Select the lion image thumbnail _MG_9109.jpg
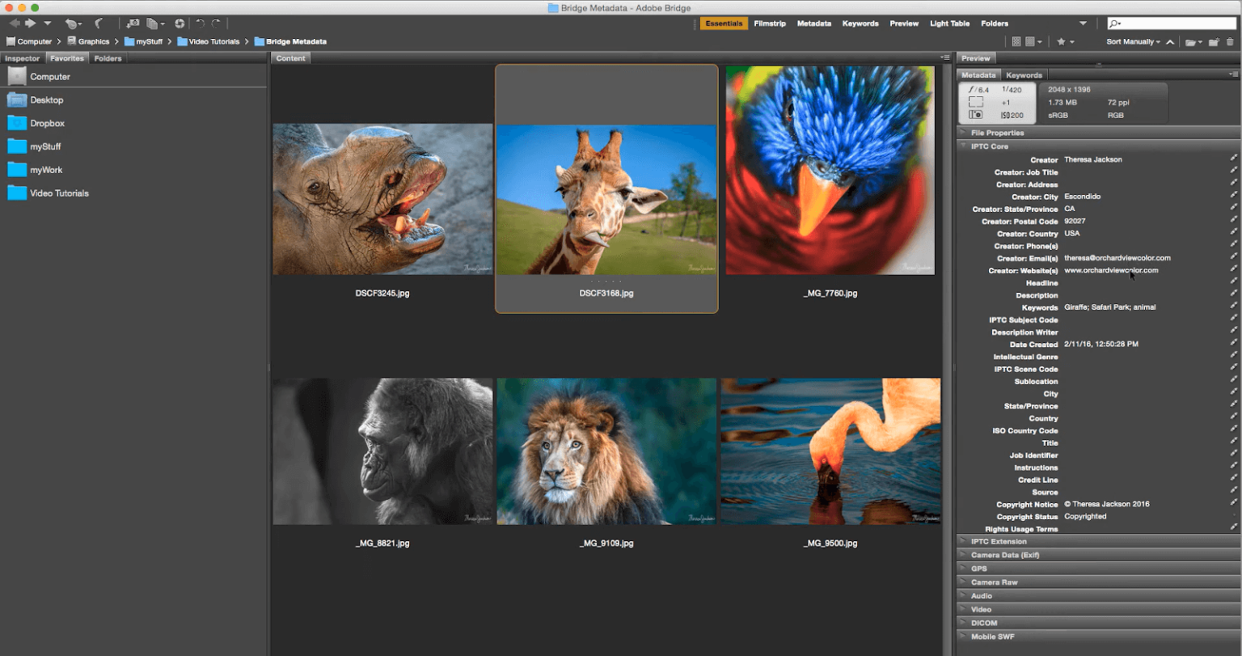This screenshot has width=1242, height=656. (606, 451)
